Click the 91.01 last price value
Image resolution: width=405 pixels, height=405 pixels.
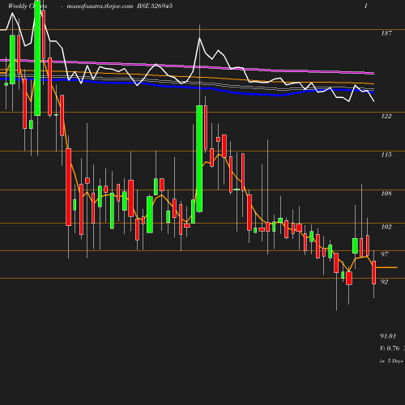pos(388,336)
